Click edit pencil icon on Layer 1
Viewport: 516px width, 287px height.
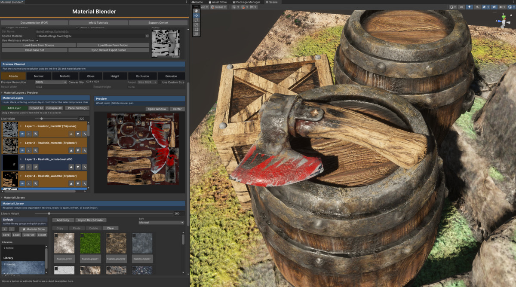point(29,134)
